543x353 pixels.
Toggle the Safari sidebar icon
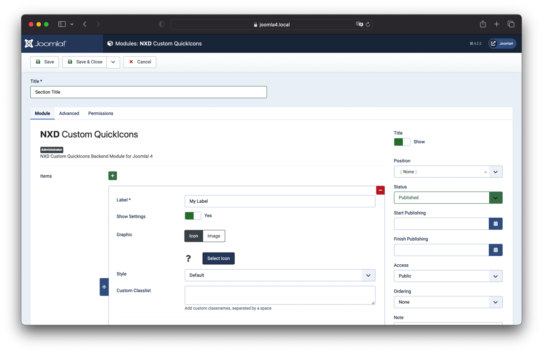62,24
